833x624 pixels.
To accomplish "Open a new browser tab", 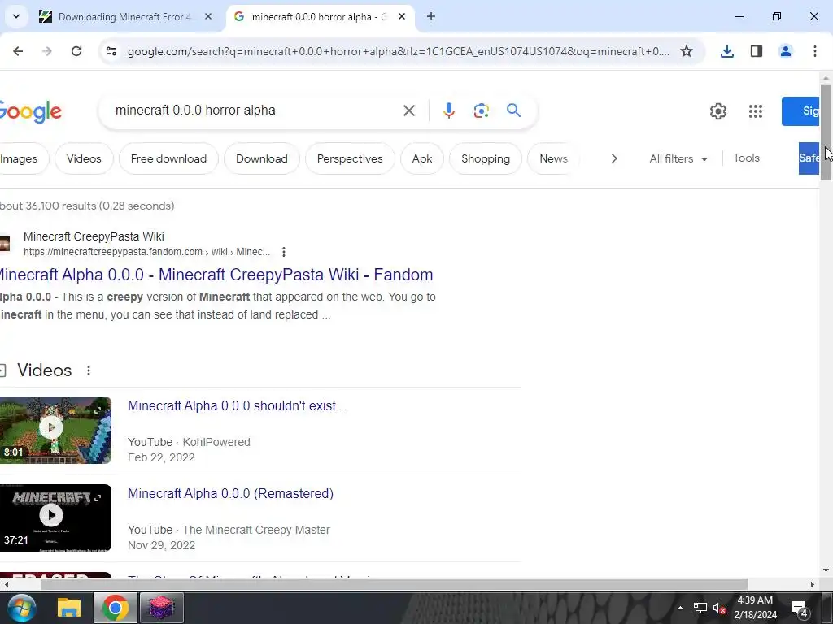I will (x=431, y=16).
